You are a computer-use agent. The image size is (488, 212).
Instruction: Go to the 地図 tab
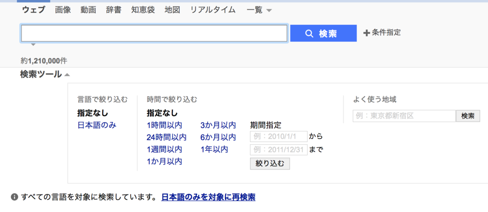coord(172,10)
